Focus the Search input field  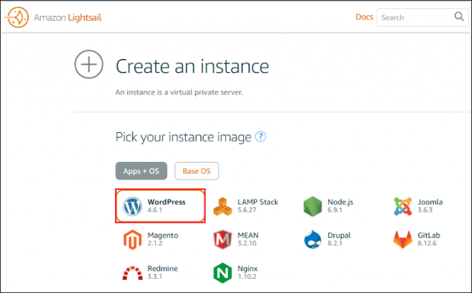(414, 17)
